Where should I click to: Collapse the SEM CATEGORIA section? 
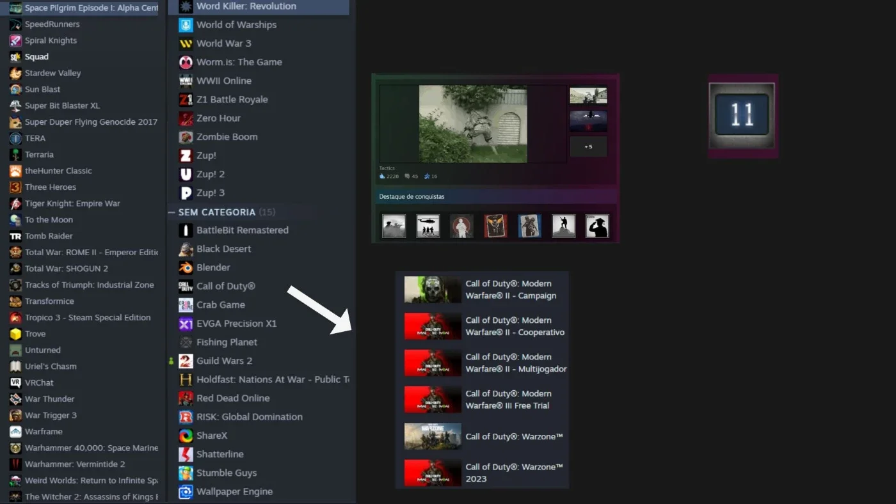point(171,212)
